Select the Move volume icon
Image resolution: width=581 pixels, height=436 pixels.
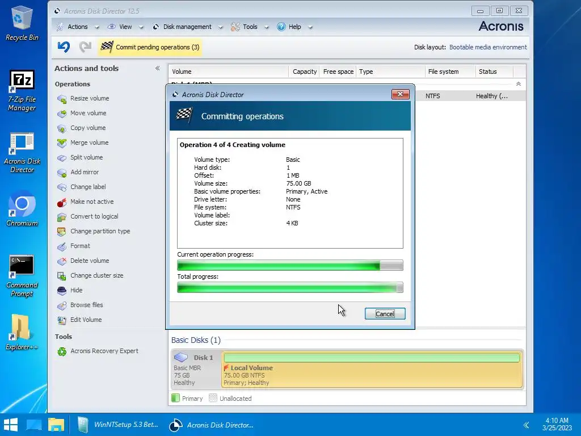coord(62,114)
